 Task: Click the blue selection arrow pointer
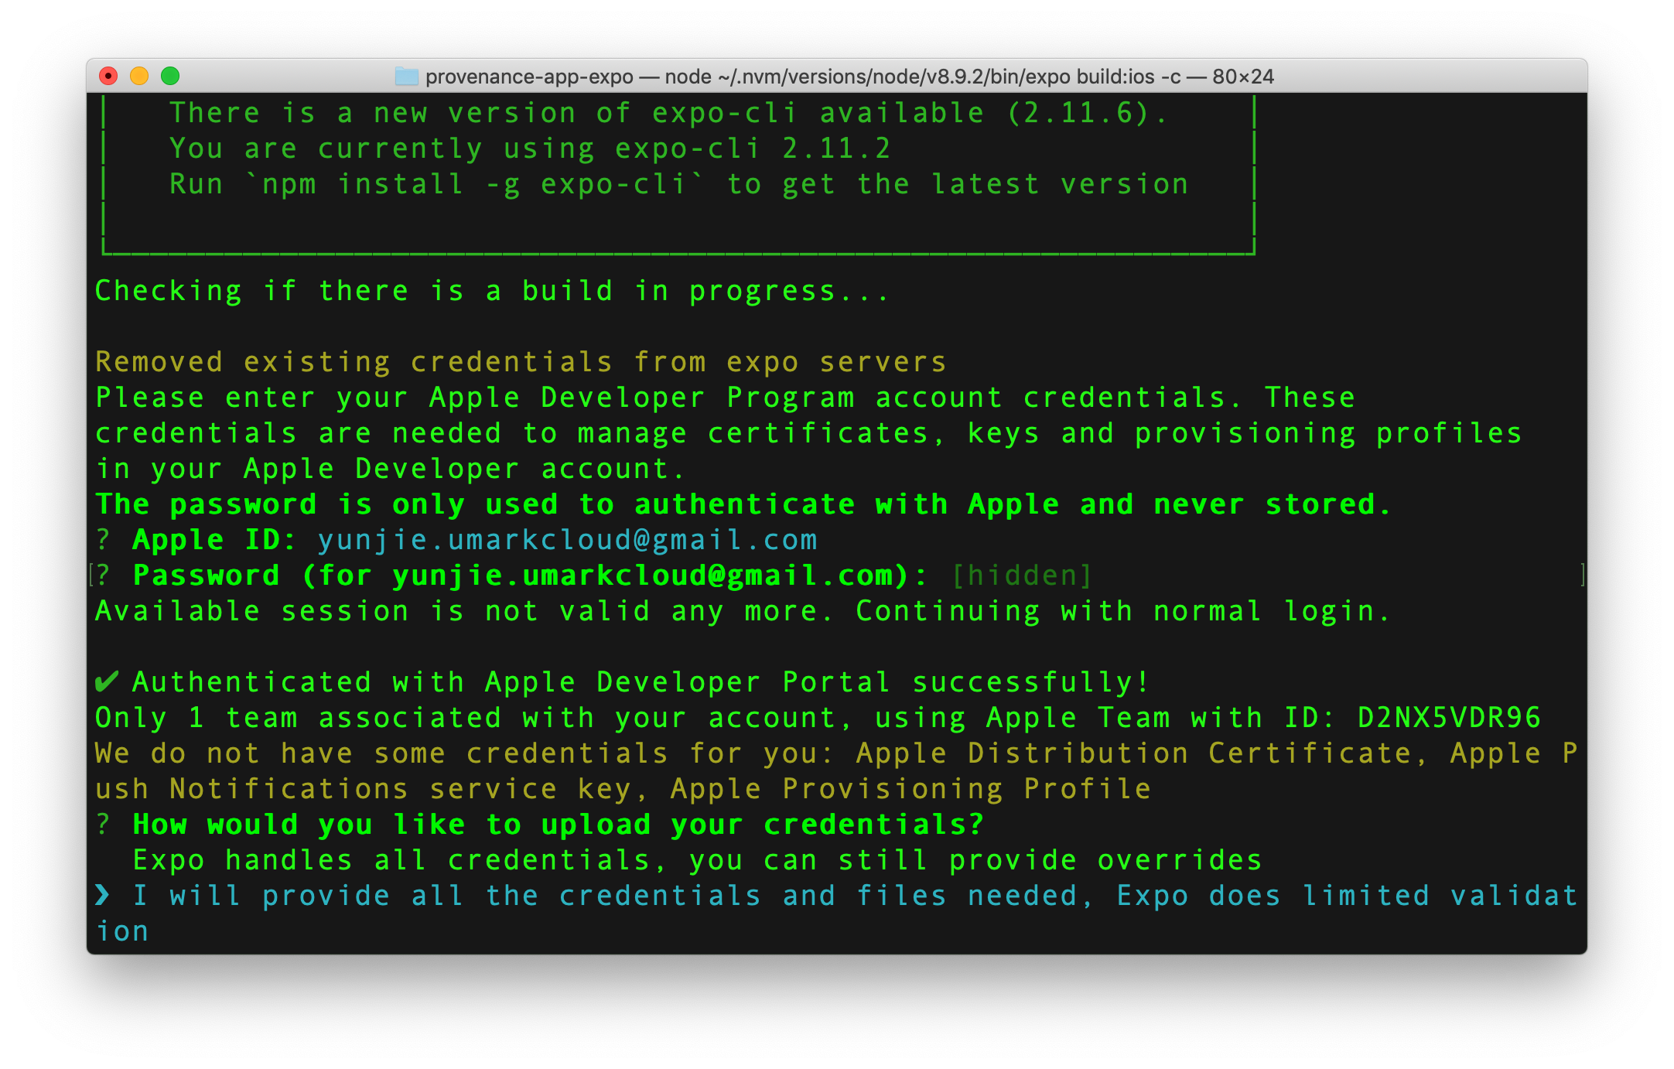[x=103, y=895]
